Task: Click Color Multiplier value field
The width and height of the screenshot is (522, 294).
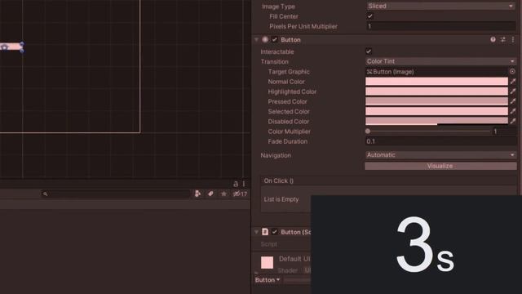Action: [x=504, y=131]
